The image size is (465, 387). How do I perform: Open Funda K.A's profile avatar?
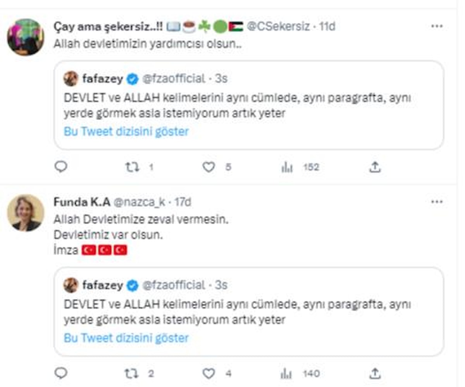26,213
